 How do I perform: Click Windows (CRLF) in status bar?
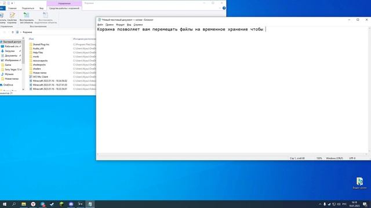coord(334,158)
